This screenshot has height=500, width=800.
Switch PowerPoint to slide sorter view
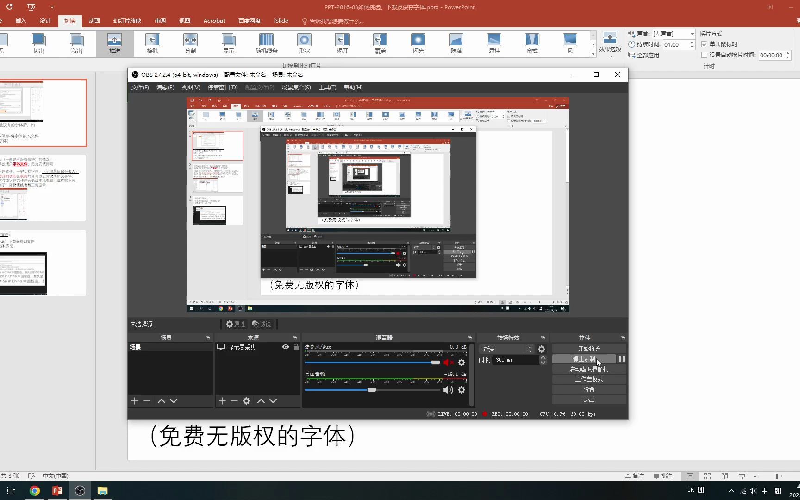point(707,476)
